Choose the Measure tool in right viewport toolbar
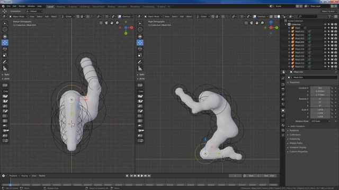 [x=140, y=68]
